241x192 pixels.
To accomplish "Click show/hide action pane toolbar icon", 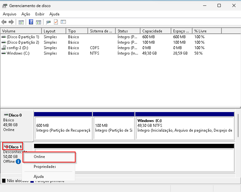I will tap(39, 22).
